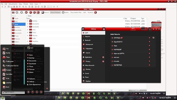Expand the Documents folder tree arrow
Screen dimensions: 177x100
(28, 24)
